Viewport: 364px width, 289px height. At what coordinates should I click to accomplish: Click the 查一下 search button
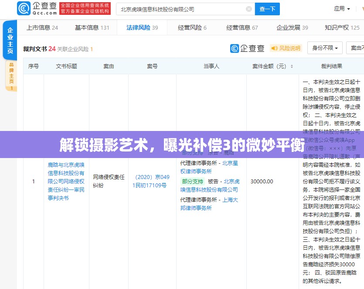(267, 9)
